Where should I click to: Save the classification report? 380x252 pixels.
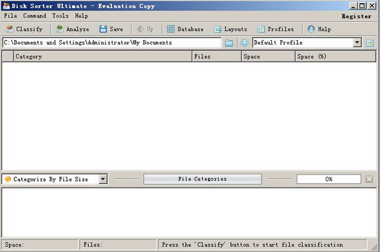click(x=111, y=29)
